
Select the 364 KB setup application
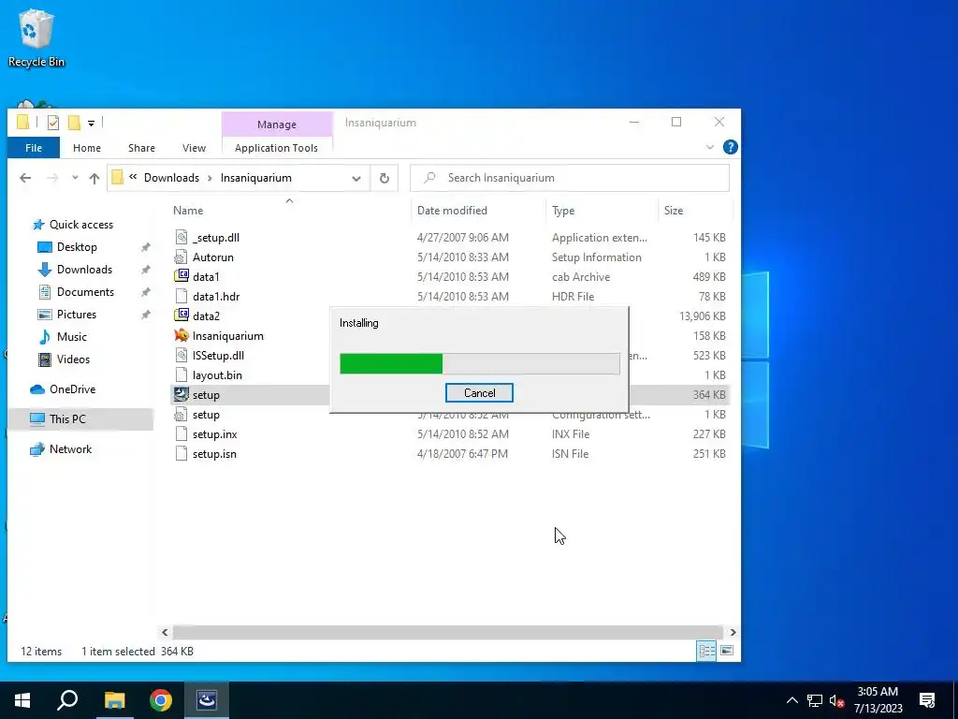click(x=206, y=395)
